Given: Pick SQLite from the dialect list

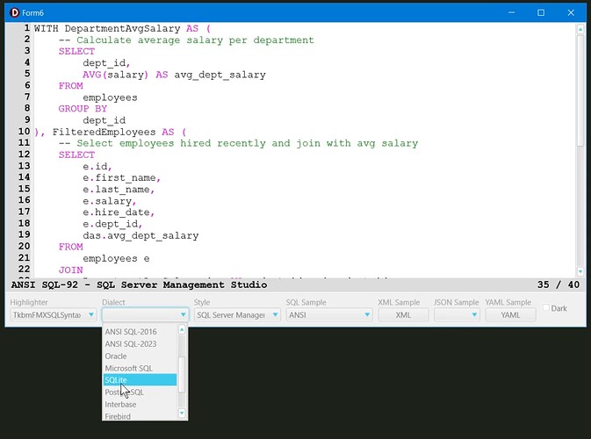Looking at the screenshot, I should [140, 380].
